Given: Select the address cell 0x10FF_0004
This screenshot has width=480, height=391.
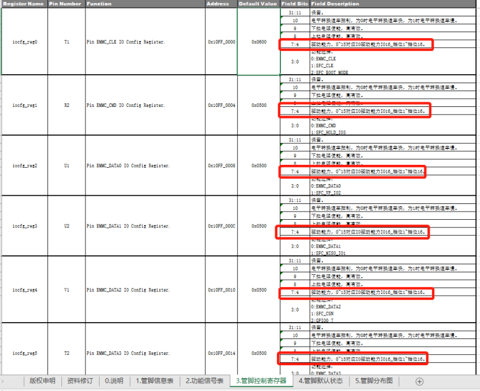Looking at the screenshot, I should tap(221, 105).
